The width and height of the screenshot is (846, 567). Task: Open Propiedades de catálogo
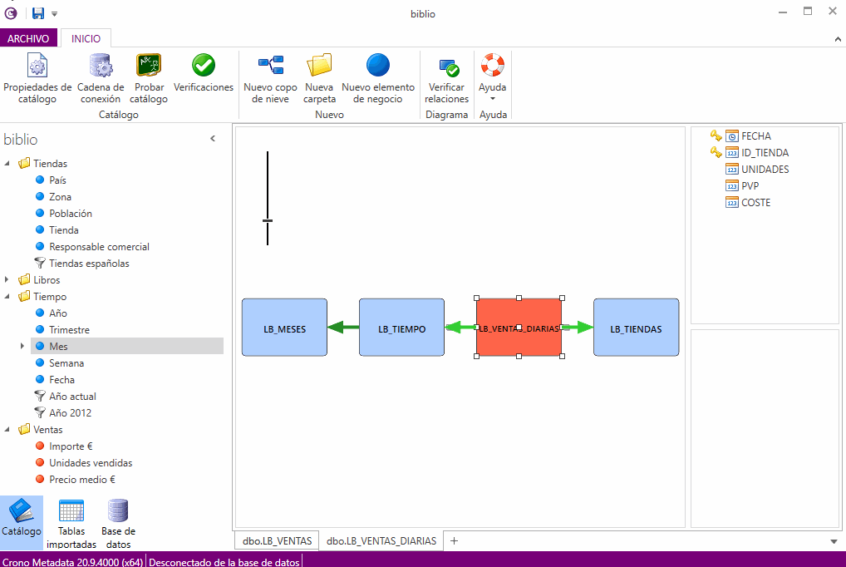(37, 77)
